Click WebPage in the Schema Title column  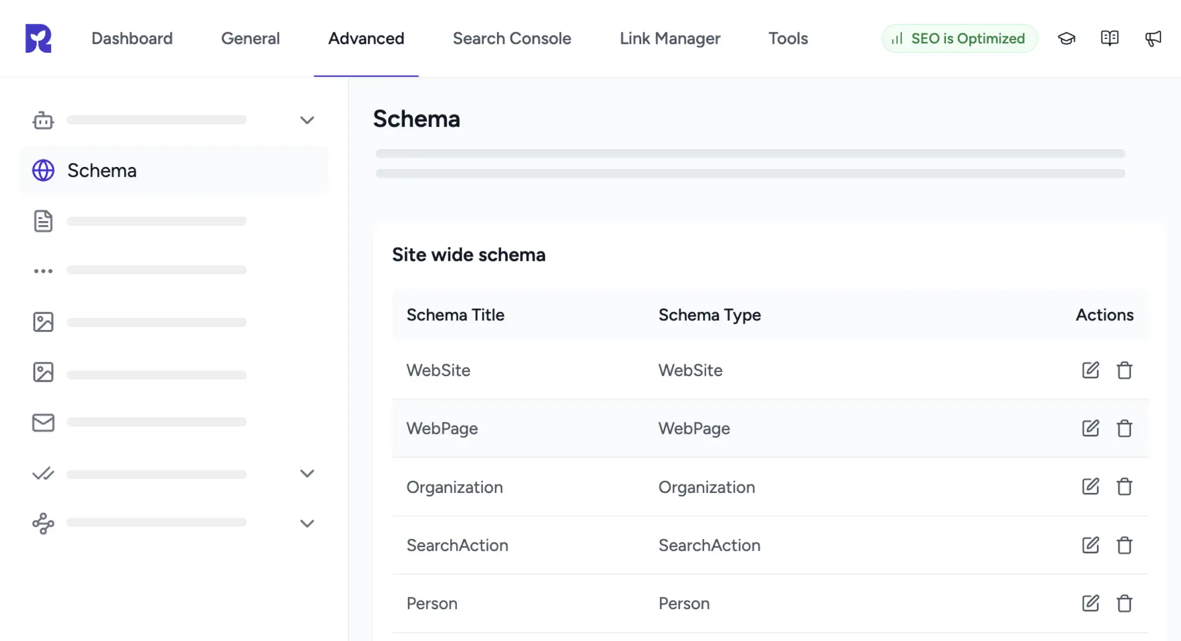[x=442, y=428]
